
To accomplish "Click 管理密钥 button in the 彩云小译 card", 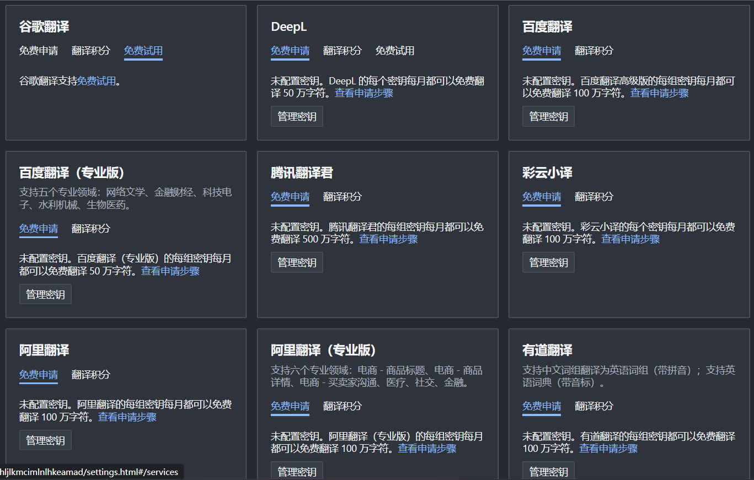I will [548, 262].
